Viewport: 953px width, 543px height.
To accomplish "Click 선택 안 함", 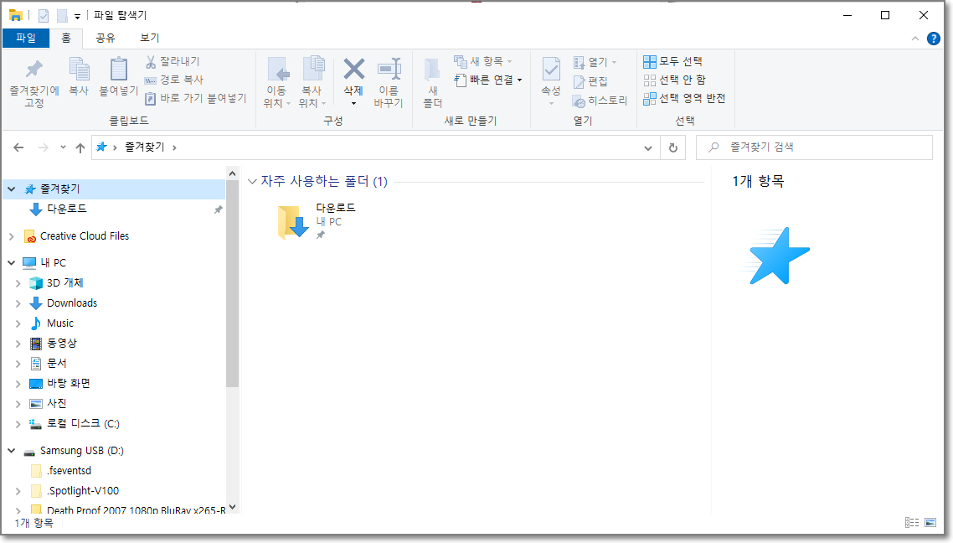I will [675, 80].
